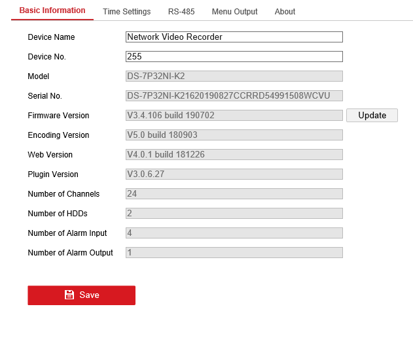Viewport: 413px width, 345px height.
Task: Select the About tab
Action: pos(285,12)
